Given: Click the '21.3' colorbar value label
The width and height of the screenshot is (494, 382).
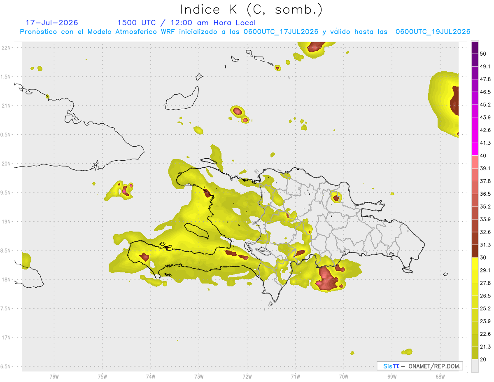Looking at the screenshot, I should click(485, 347).
